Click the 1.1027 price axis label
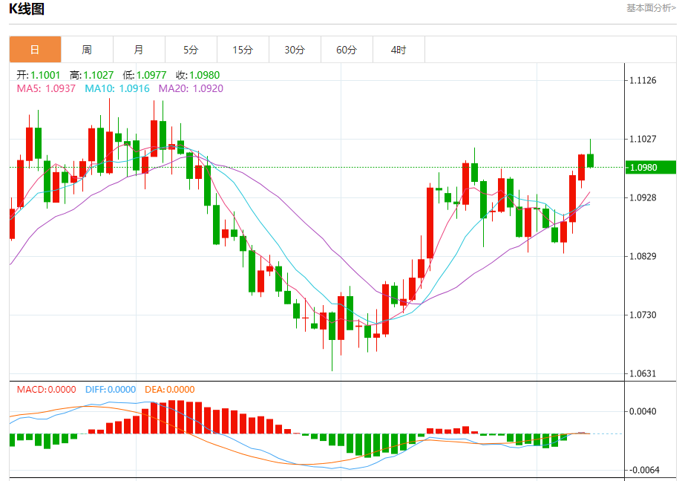682x481 pixels. (x=643, y=139)
